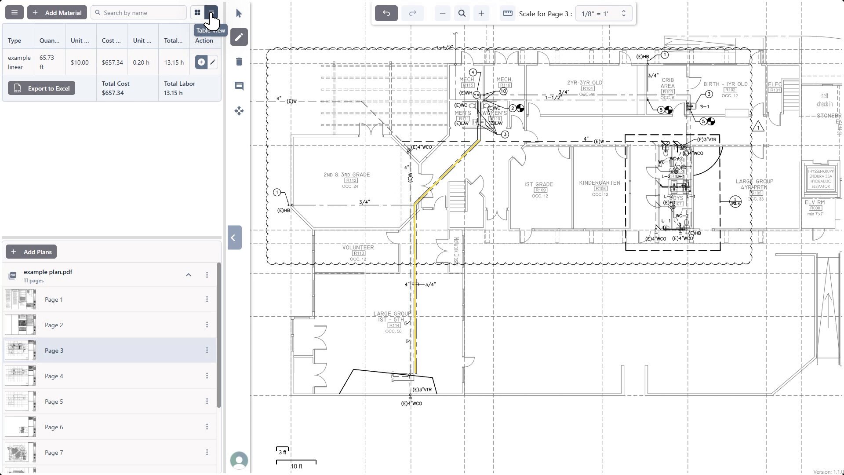Select Page 2 in plan list
Image resolution: width=844 pixels, height=475 pixels.
tap(110, 325)
